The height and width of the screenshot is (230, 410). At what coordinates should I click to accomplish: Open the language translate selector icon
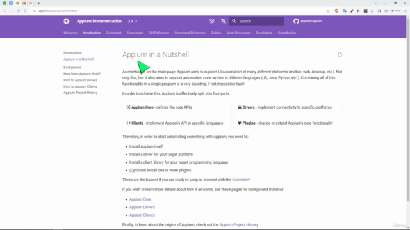224,21
